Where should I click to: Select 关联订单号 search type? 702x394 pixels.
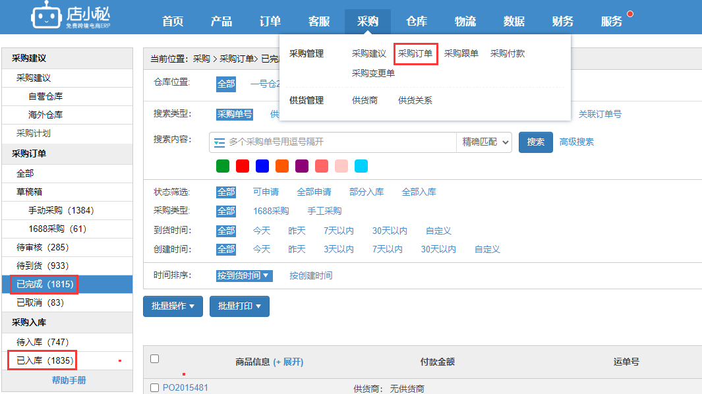click(600, 114)
